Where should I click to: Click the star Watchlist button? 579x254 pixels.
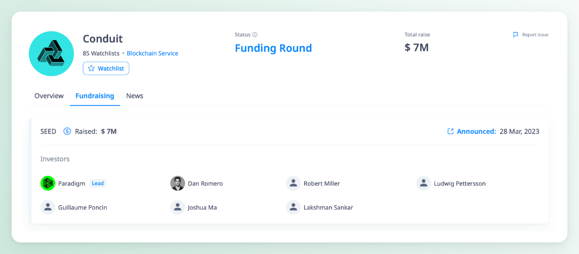(x=106, y=68)
